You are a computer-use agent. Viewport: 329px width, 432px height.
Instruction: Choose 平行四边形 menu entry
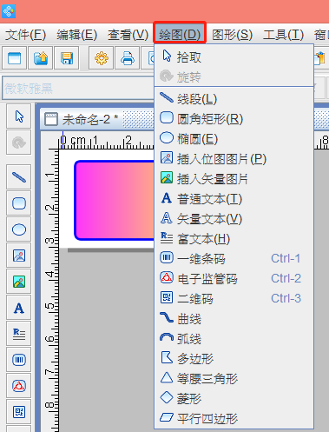[234, 418]
